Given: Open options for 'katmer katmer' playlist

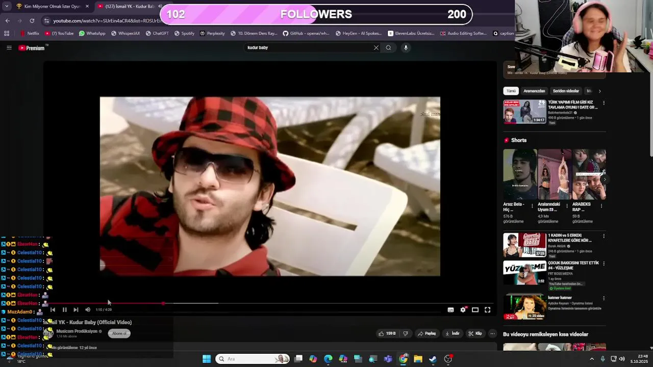Looking at the screenshot, I should click(604, 298).
